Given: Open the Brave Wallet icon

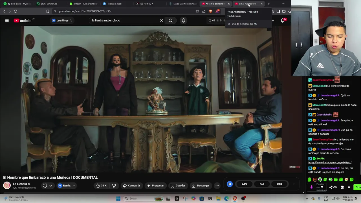Looking at the screenshot, I should tap(284, 11).
